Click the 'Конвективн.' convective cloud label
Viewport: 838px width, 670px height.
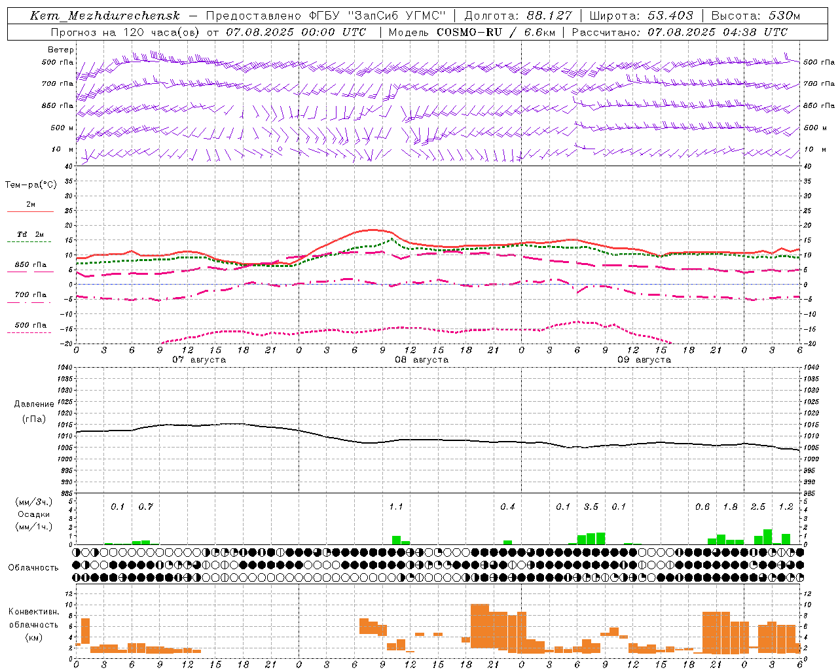pyautogui.click(x=34, y=612)
